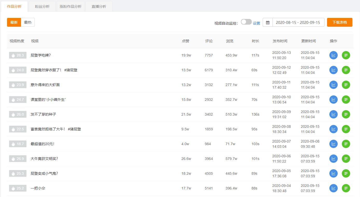Image resolution: width=360 pixels, height=197 pixels.
Task: Enable the 视频自动监控 switch
Action: click(246, 22)
